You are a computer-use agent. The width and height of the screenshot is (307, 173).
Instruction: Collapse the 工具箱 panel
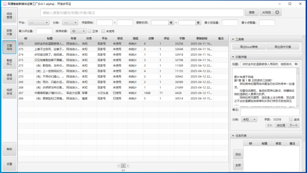233,39
